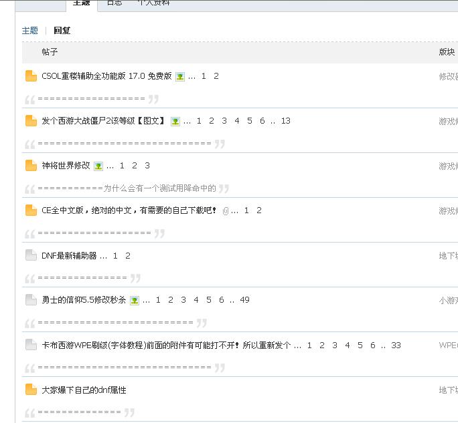Screen dimensions: 458x423
Task: Go to page 6 of 卡布西游WPE刷级 thread
Action: pos(373,345)
